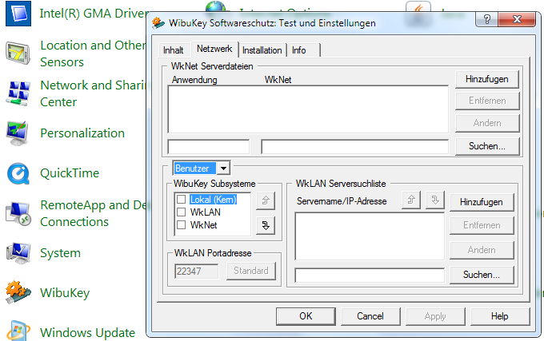The height and width of the screenshot is (341, 544).
Task: Move subsystem up with arrow button
Action: (266, 200)
